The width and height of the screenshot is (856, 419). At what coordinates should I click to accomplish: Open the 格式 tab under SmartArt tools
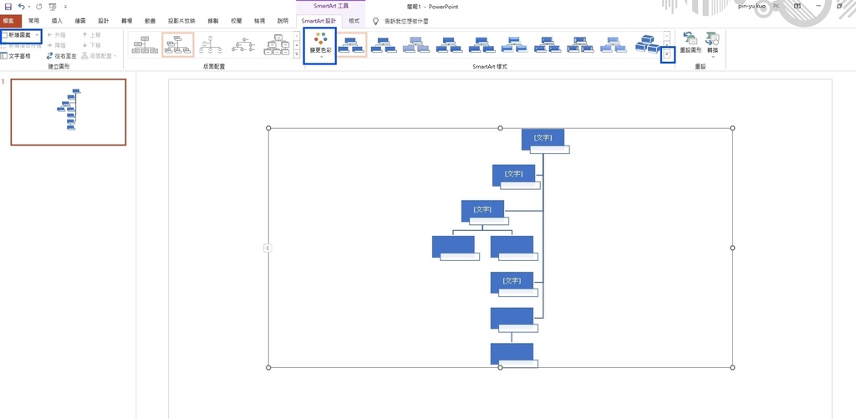(354, 21)
